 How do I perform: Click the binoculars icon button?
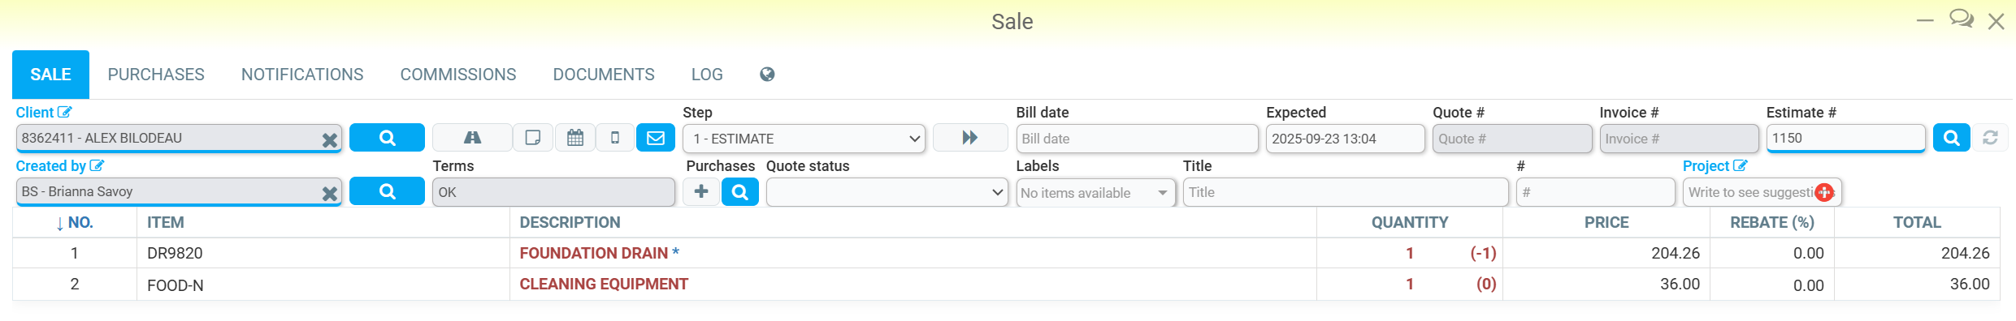(x=472, y=138)
